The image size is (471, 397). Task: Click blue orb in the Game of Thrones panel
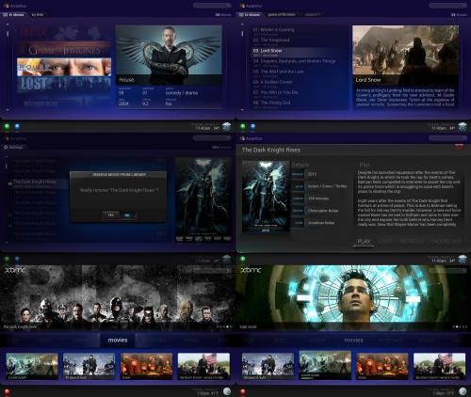(x=252, y=126)
